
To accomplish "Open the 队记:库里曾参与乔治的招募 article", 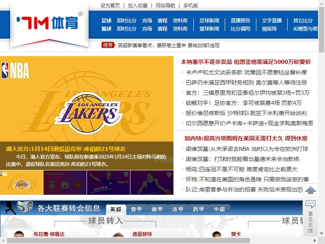I will point(244,190).
